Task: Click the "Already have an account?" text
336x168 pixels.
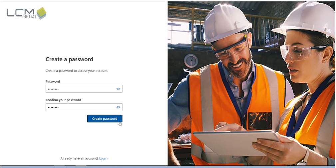Action: click(79, 158)
